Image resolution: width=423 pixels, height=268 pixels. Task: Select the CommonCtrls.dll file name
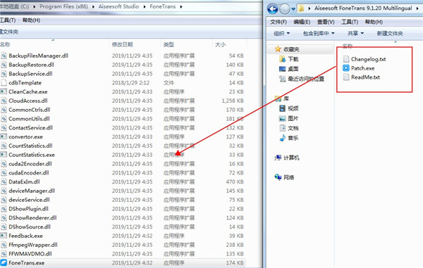(30, 110)
